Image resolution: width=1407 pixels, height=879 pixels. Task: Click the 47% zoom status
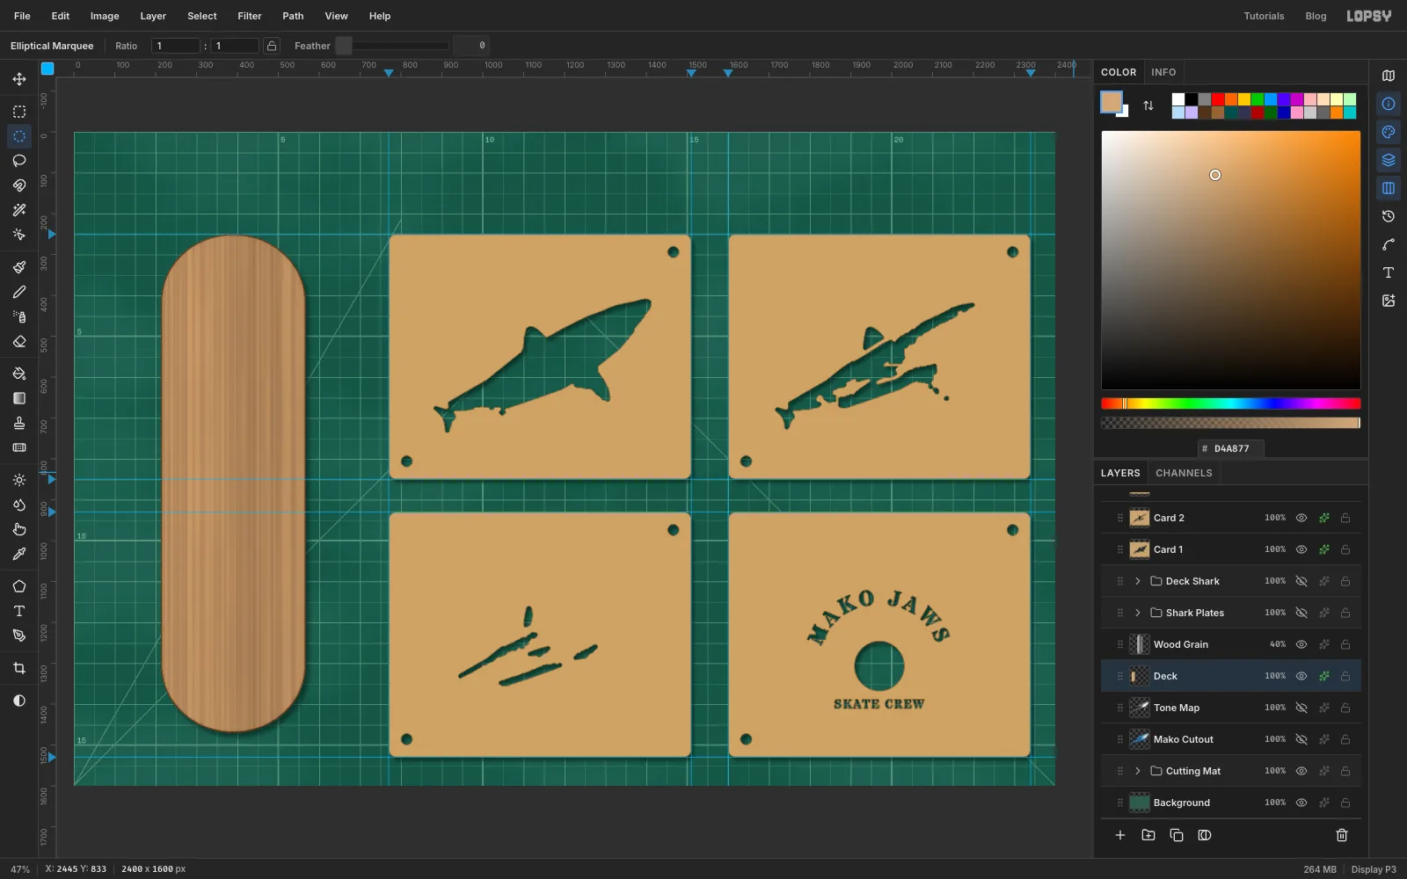(20, 869)
